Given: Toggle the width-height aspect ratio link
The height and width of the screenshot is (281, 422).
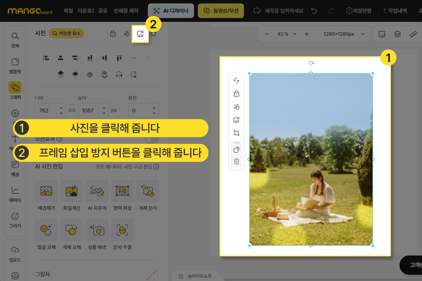Looking at the screenshot, I should click(x=72, y=110).
